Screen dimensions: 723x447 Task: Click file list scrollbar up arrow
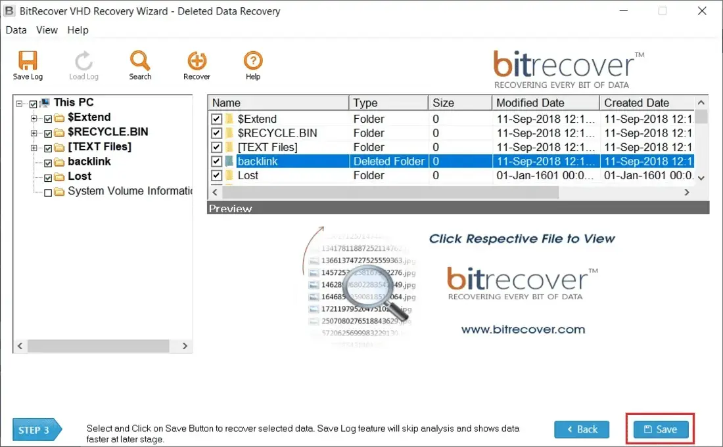[701, 102]
